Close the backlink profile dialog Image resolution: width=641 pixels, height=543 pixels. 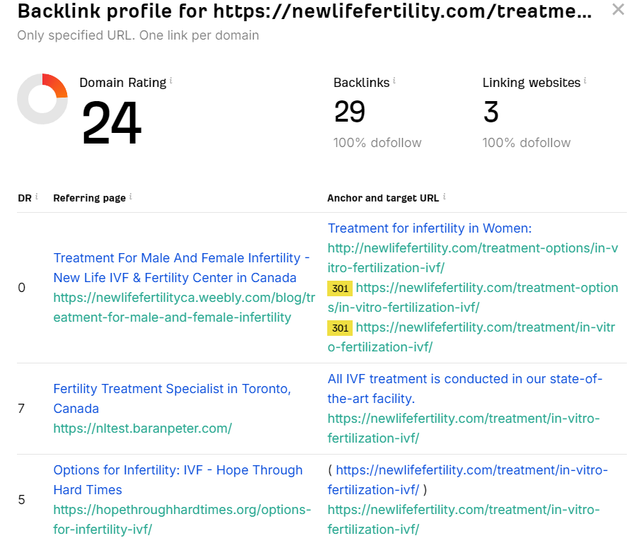point(618,10)
